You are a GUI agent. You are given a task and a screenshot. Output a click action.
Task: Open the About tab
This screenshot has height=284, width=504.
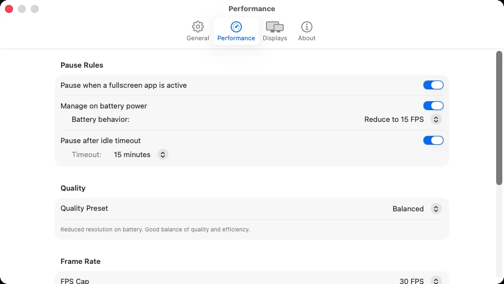(x=307, y=31)
